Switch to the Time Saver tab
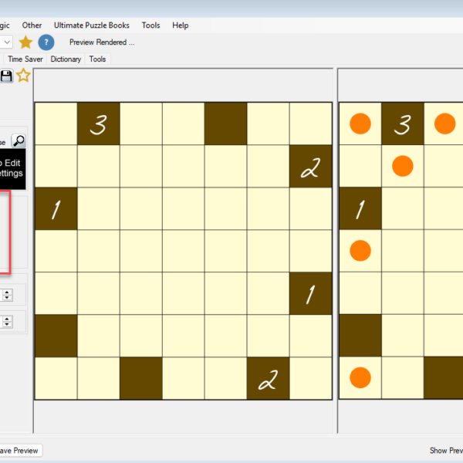 tap(25, 59)
